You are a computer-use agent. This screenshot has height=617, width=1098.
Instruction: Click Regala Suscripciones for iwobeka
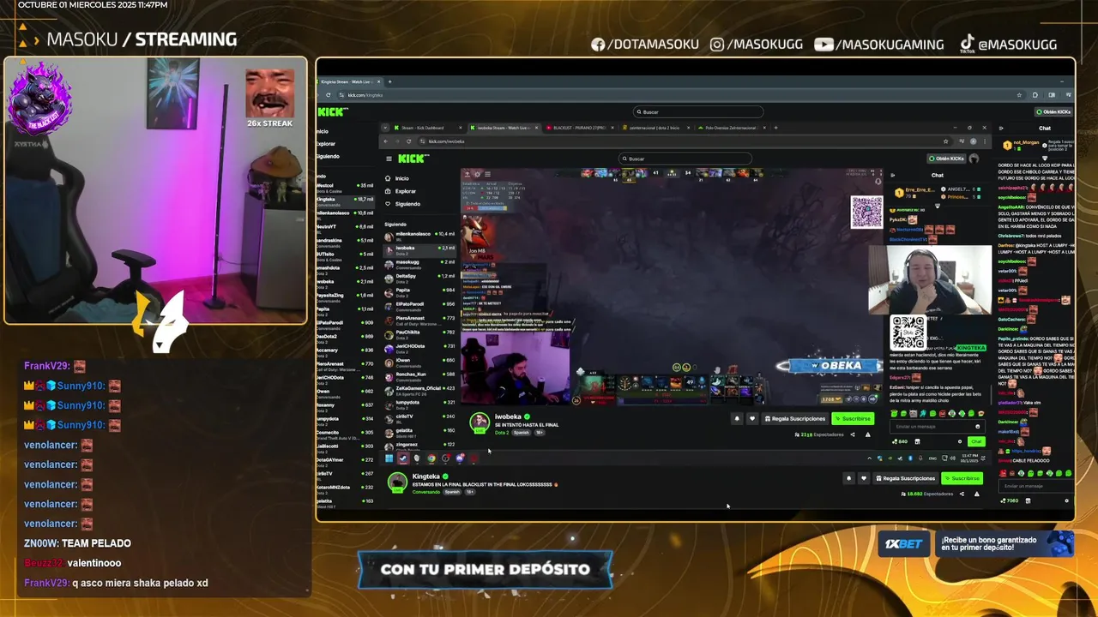(795, 418)
